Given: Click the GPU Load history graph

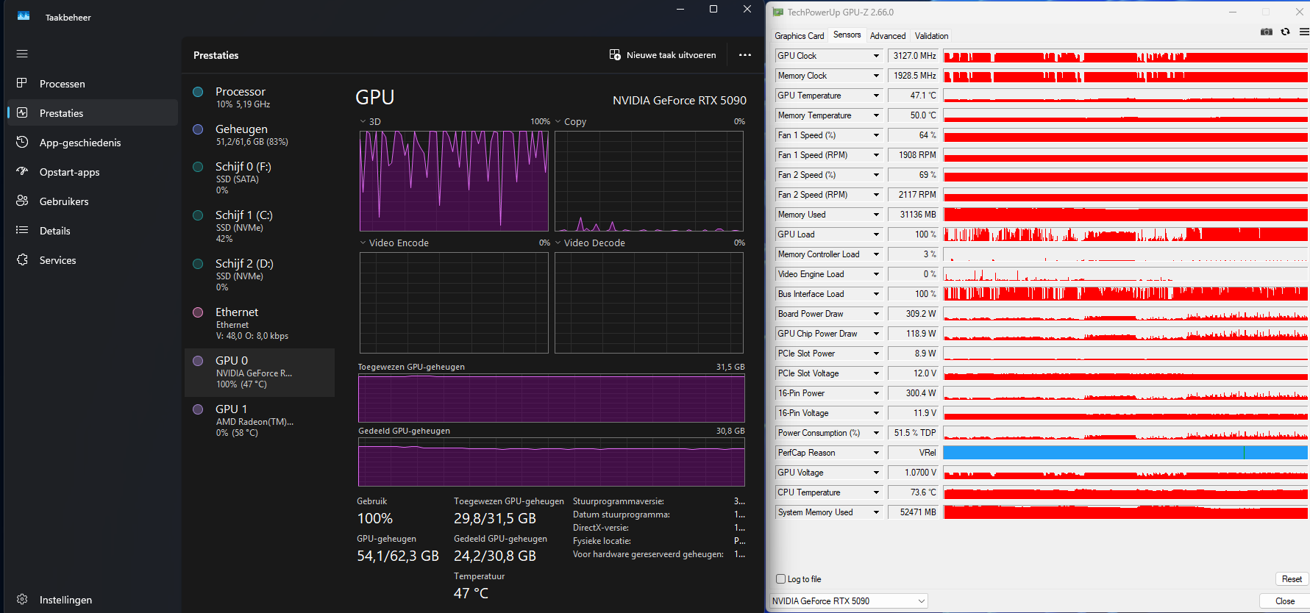Looking at the screenshot, I should point(1125,234).
